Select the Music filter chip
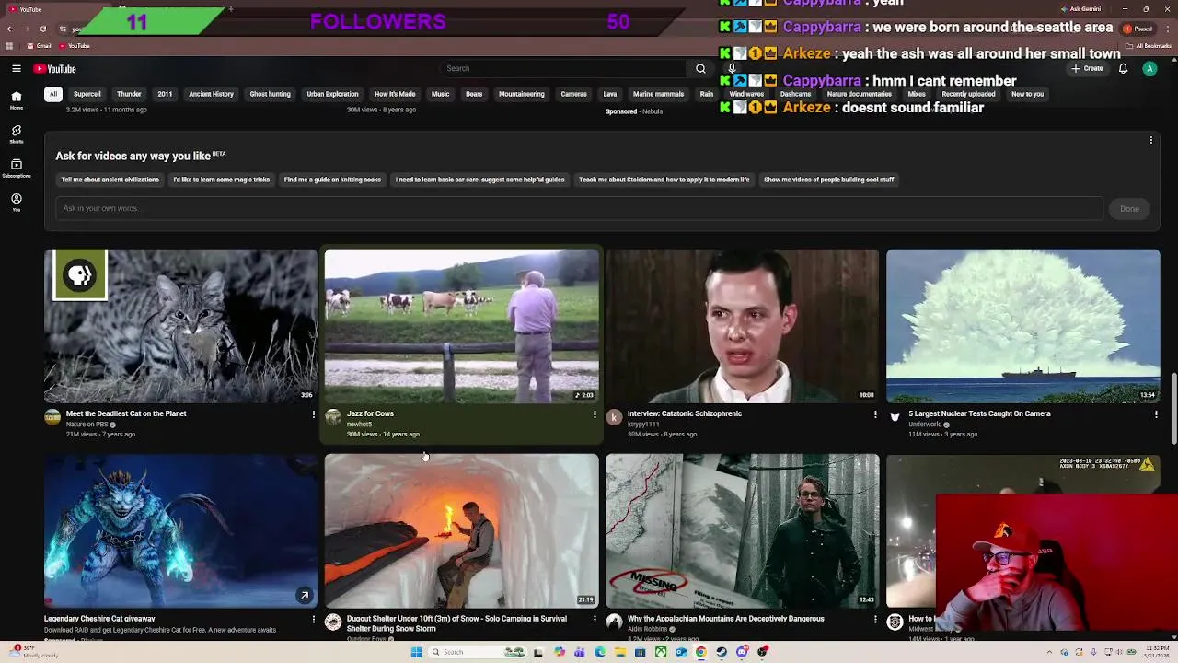 tap(440, 94)
